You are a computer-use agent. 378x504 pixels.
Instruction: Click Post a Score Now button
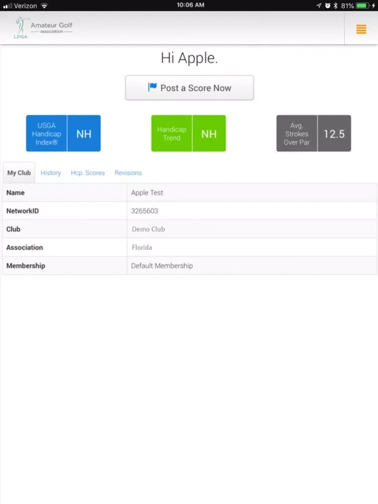[190, 88]
